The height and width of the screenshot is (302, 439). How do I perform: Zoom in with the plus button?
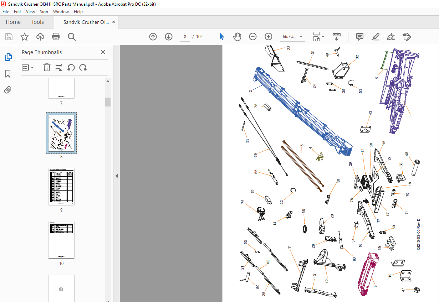pos(269,37)
